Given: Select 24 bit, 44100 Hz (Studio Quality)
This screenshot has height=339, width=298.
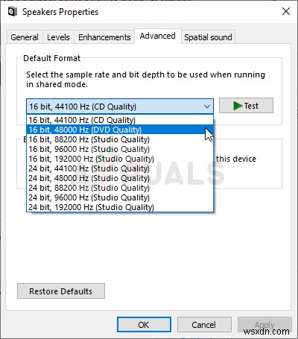Looking at the screenshot, I should point(120,168).
